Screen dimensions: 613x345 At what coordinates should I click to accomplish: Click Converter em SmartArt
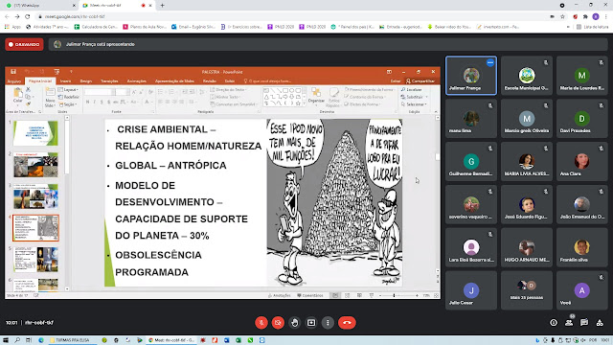point(234,104)
